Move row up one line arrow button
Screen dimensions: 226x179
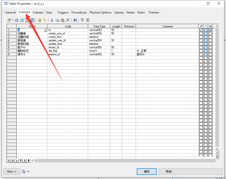[17, 160]
